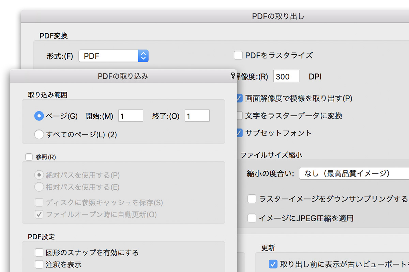Image resolution: width=409 pixels, height=272 pixels.
Task: Select すべてのページ(L) radio button
Action: click(39, 135)
